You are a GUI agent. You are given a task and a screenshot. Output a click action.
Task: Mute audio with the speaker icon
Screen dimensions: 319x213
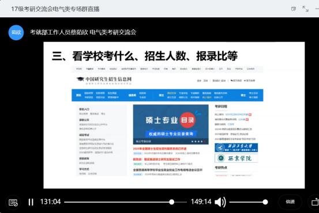click(220, 202)
